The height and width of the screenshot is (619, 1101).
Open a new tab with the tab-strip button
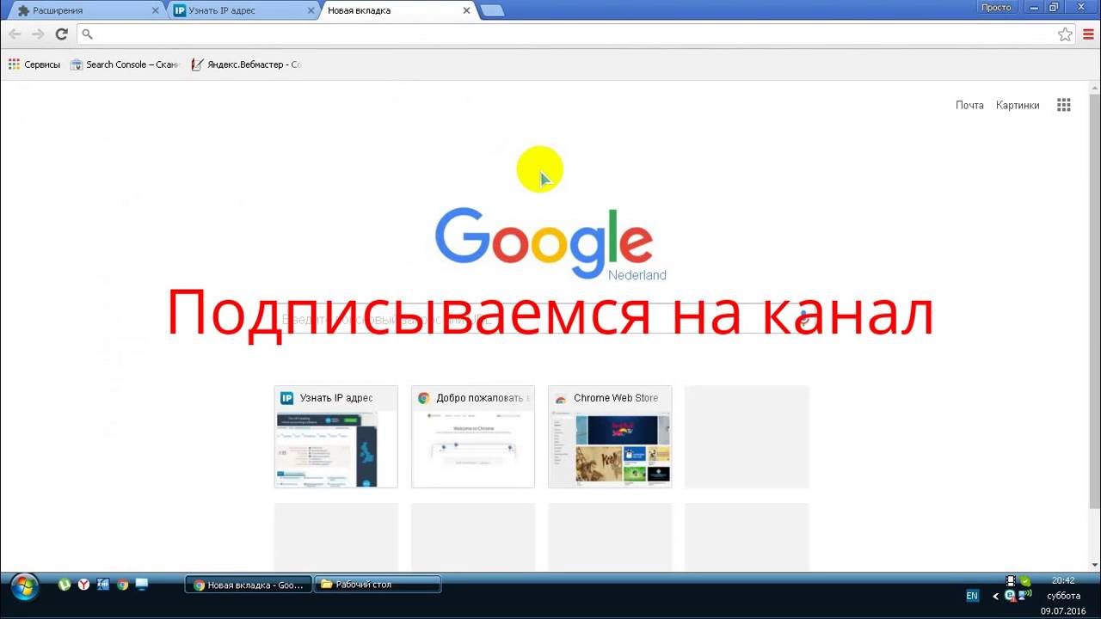tap(492, 10)
